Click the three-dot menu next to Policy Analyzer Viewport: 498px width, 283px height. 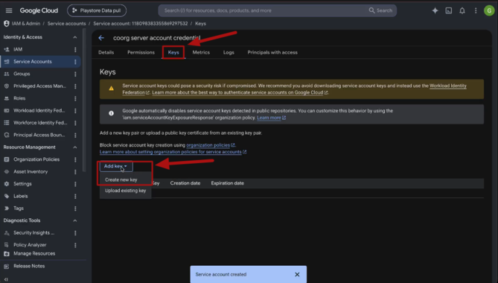[75, 245]
